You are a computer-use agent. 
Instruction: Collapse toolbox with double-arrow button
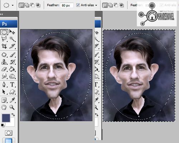click(1, 14)
